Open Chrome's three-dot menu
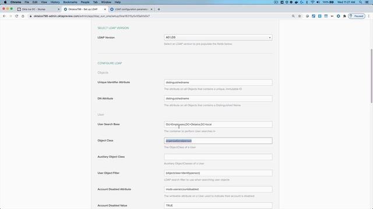Viewport: 373px width, 209px height. tap(369, 16)
